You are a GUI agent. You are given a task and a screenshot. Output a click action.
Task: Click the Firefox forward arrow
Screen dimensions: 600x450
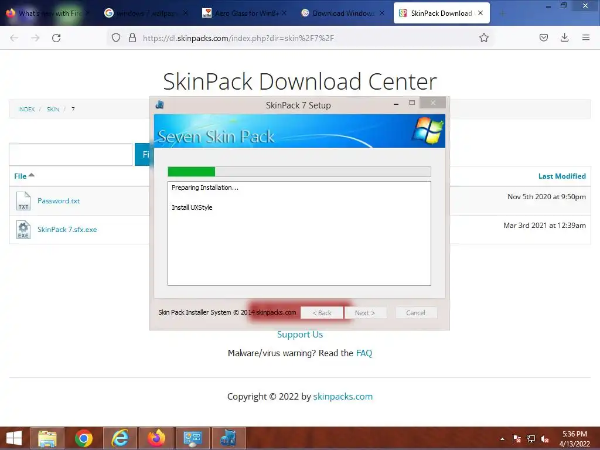[x=35, y=38]
